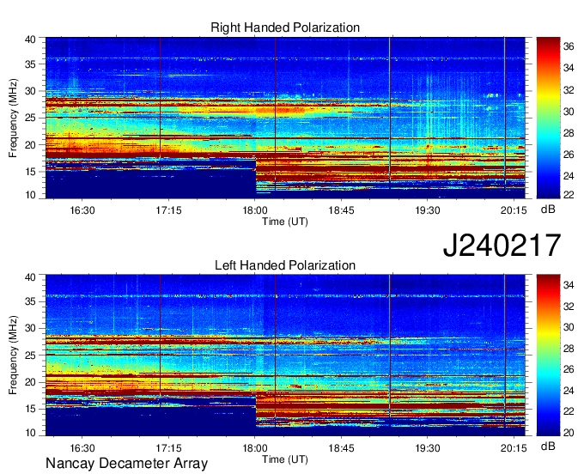
Task: Click the 'dB' unit under the Right Handed color bar
Action: pyautogui.click(x=548, y=210)
